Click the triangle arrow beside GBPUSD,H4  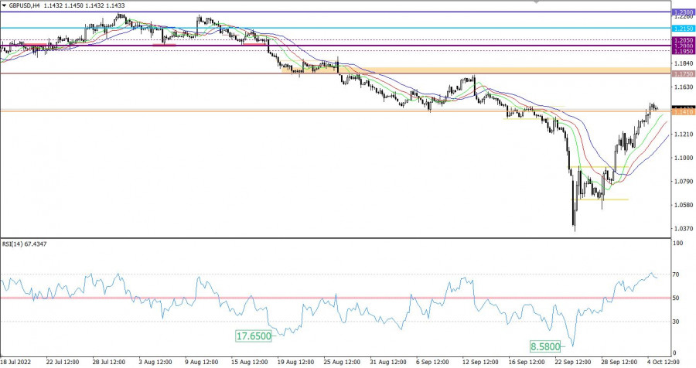(5, 6)
